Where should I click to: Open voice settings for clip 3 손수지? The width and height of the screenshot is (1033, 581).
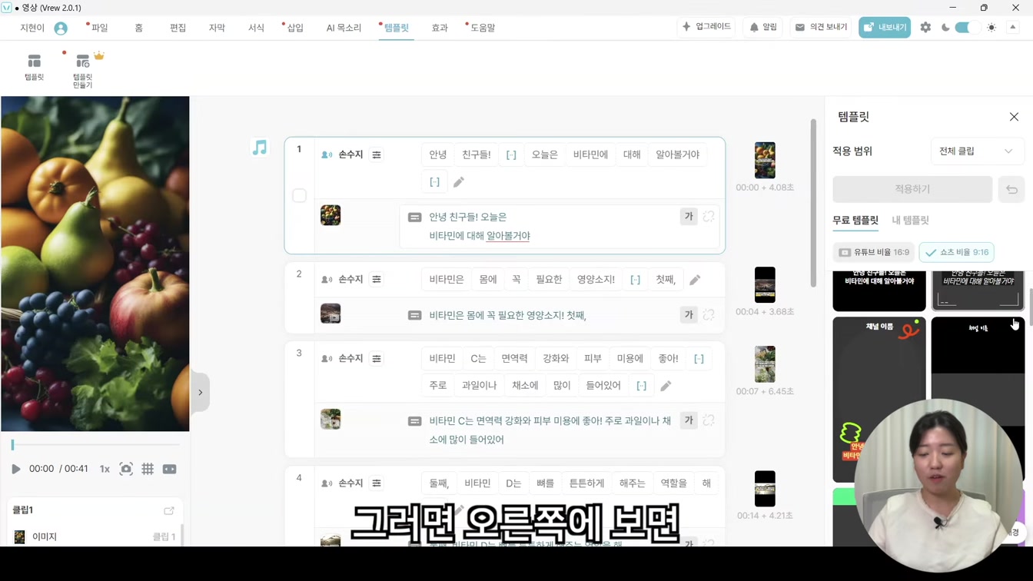click(x=377, y=358)
